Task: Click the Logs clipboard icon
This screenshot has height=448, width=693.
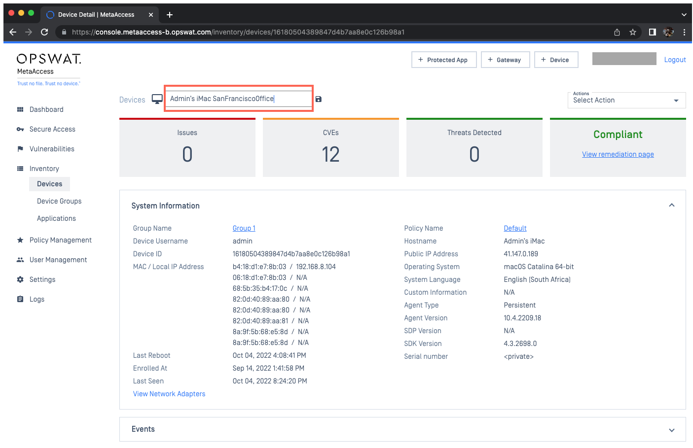Action: [x=20, y=299]
